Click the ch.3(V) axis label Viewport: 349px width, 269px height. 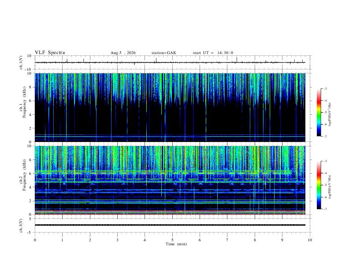[x=21, y=225]
